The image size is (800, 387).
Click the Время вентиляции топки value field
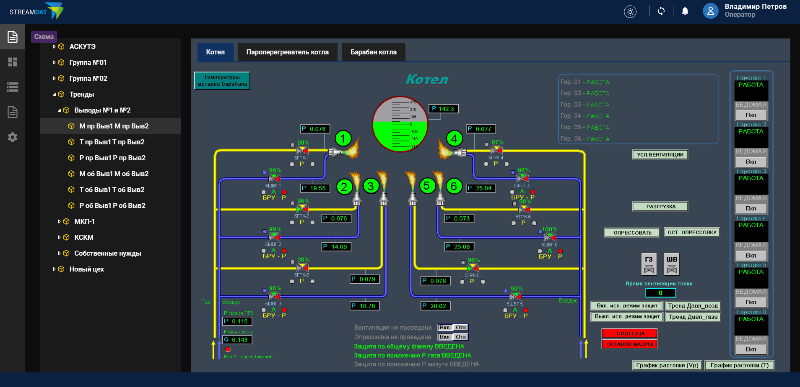(x=660, y=292)
